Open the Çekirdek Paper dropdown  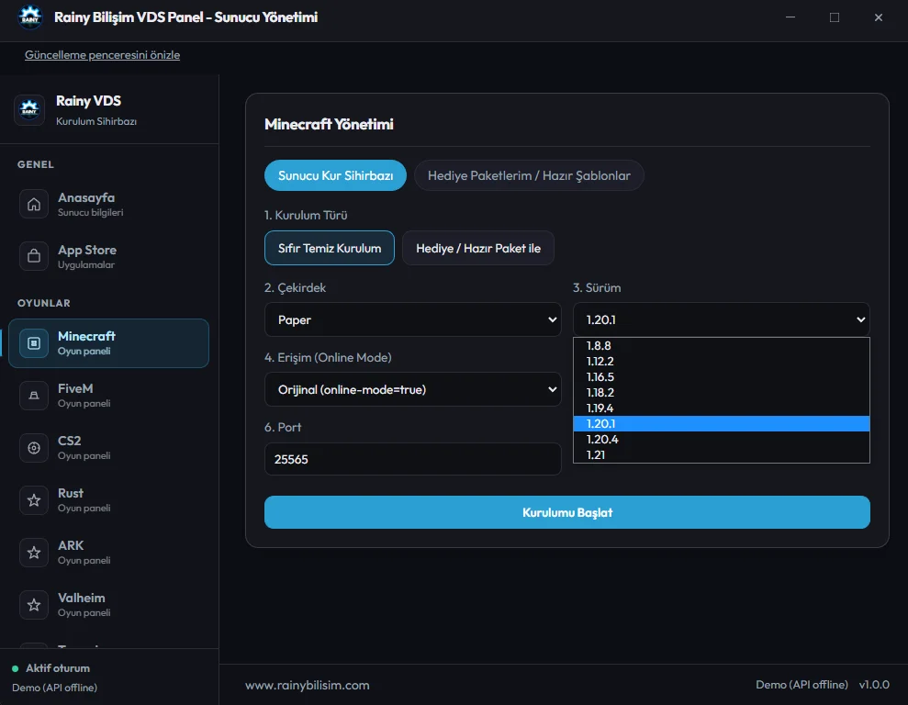pos(413,319)
